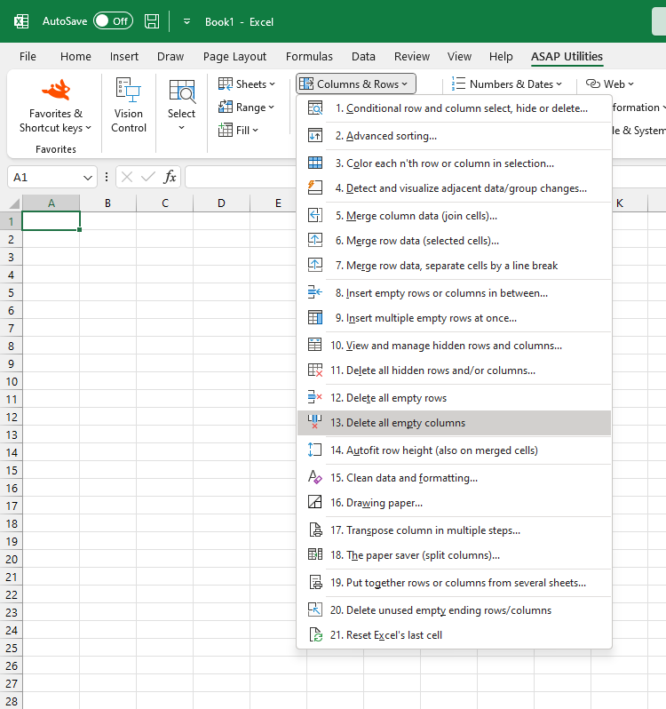Choose 2. Advanced sorting menu entry
Viewport: 666px width, 709px height.
(454, 136)
